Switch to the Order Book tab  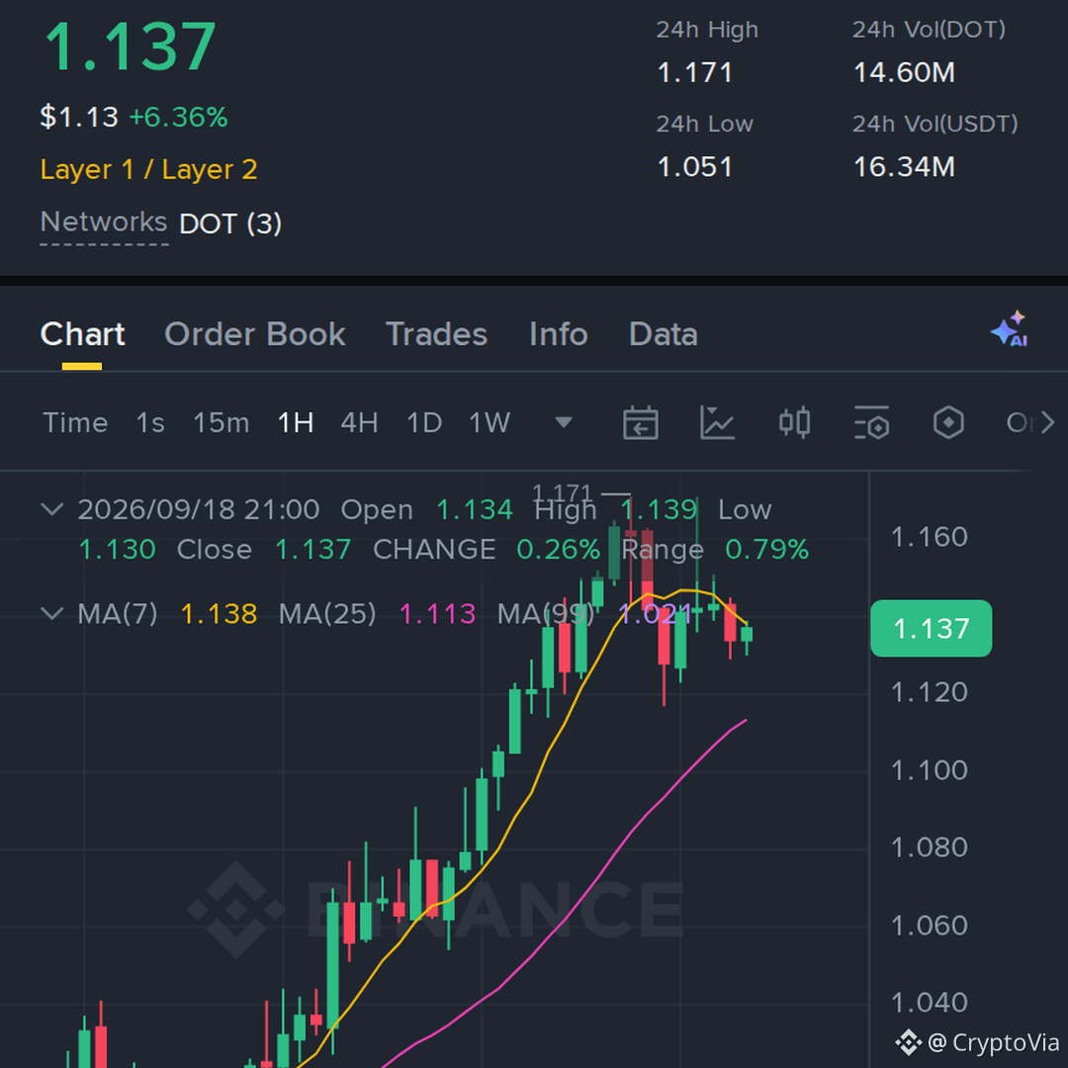(x=255, y=334)
